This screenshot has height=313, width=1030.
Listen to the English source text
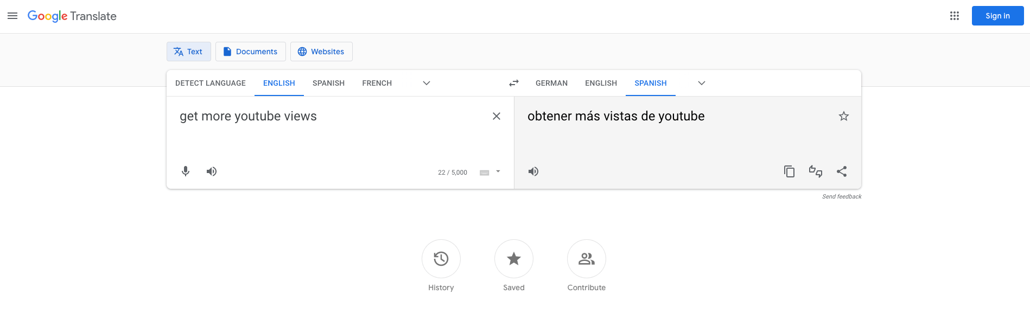(x=212, y=171)
